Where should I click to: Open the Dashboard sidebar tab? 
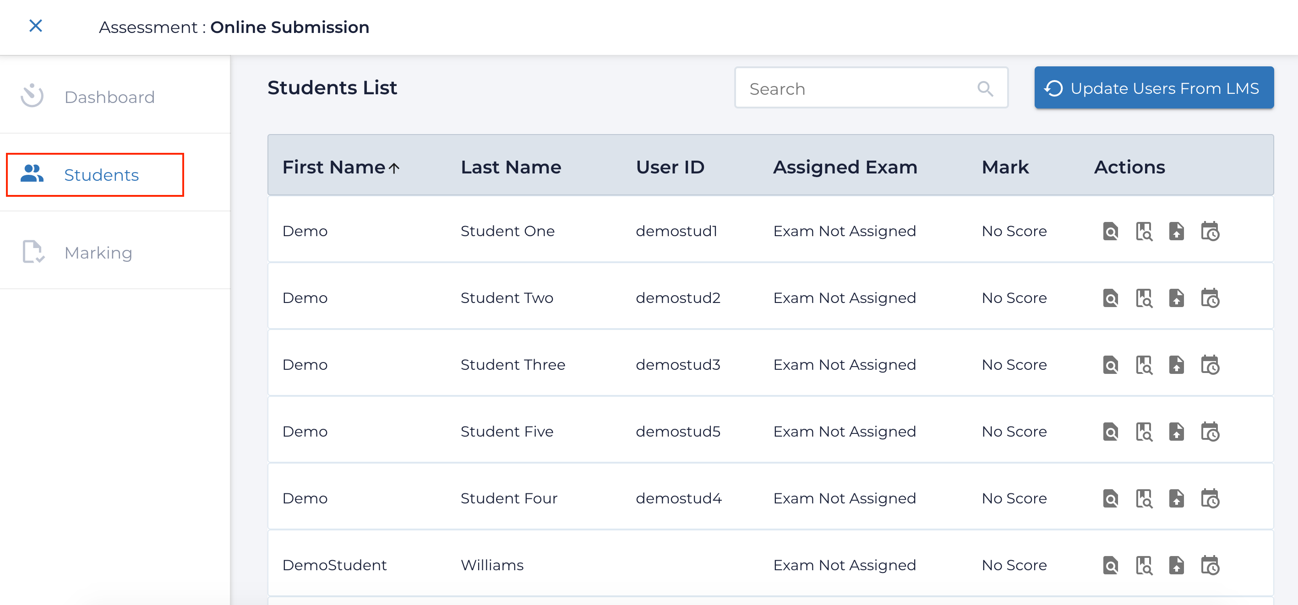point(109,97)
